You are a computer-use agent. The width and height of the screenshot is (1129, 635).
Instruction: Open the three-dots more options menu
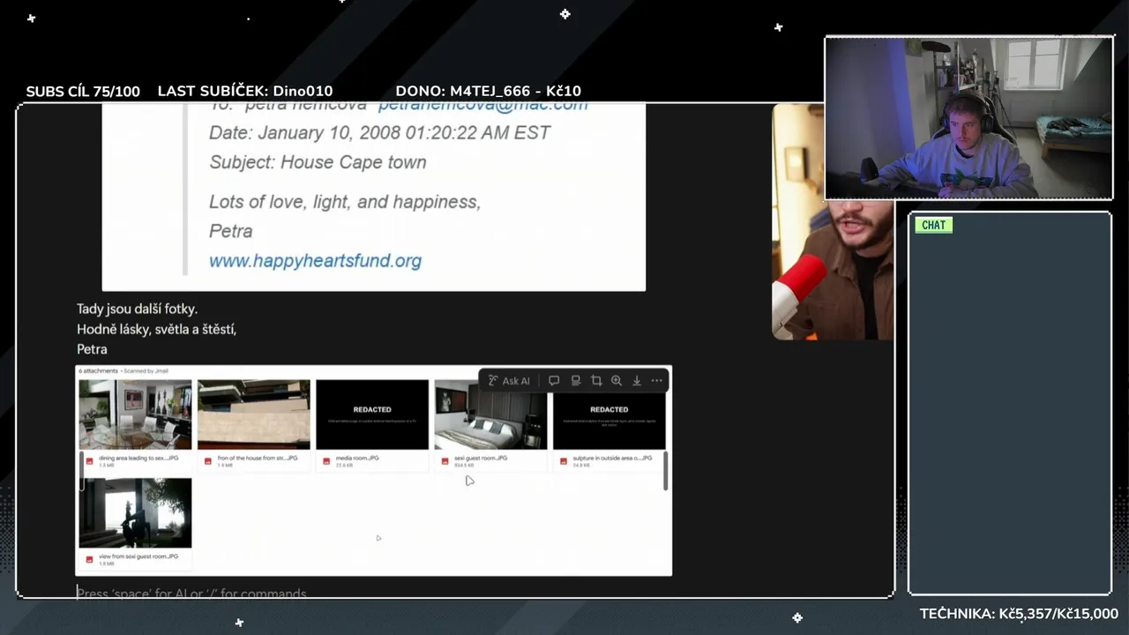pyautogui.click(x=657, y=381)
